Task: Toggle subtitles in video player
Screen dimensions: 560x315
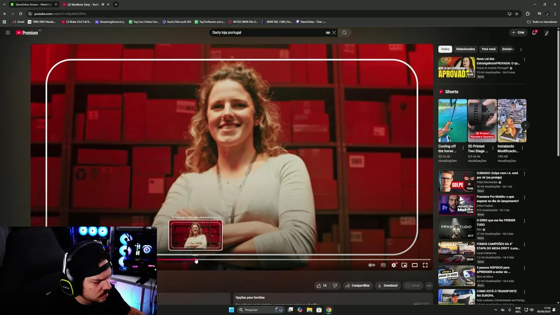Action: point(383,265)
